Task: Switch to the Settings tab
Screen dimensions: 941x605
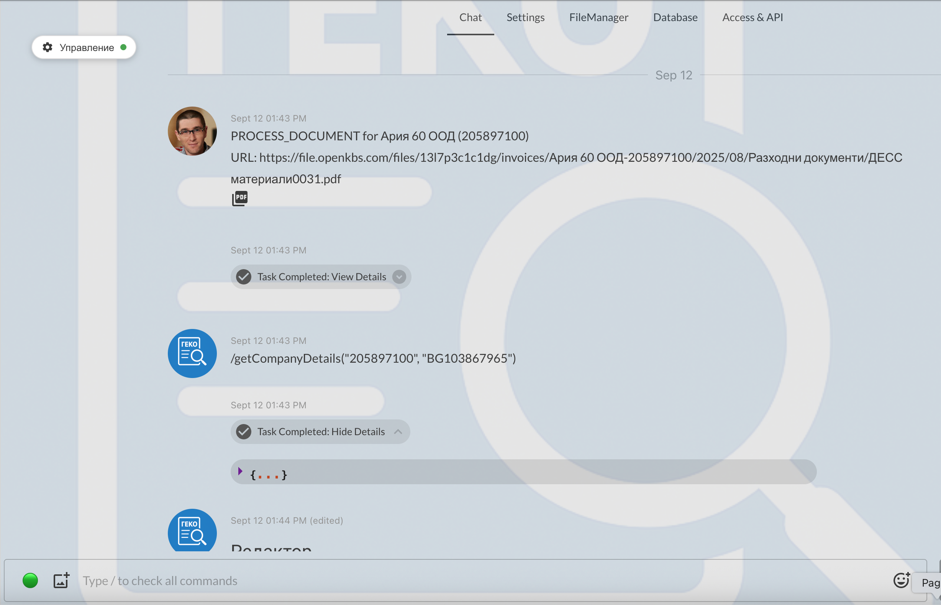Action: [525, 17]
